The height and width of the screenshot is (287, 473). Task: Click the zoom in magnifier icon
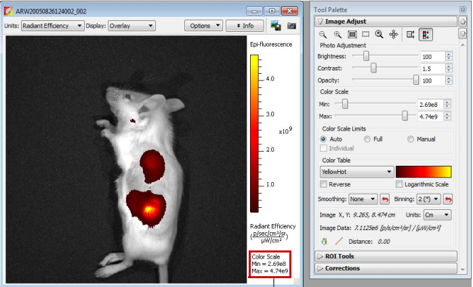(337, 35)
